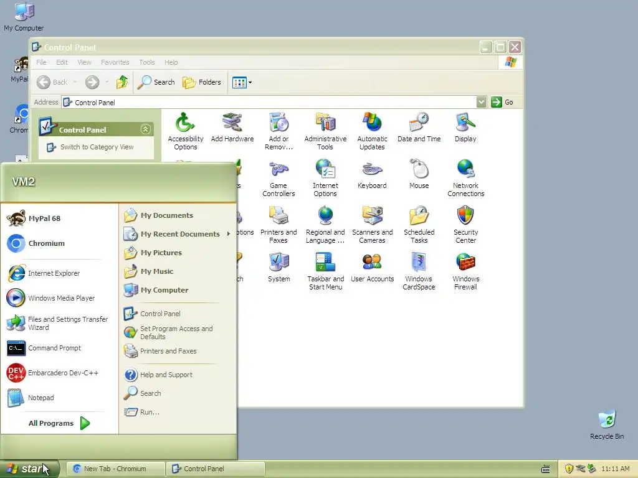The height and width of the screenshot is (478, 638).
Task: Select Add or Remove Programs icon
Action: 279,131
